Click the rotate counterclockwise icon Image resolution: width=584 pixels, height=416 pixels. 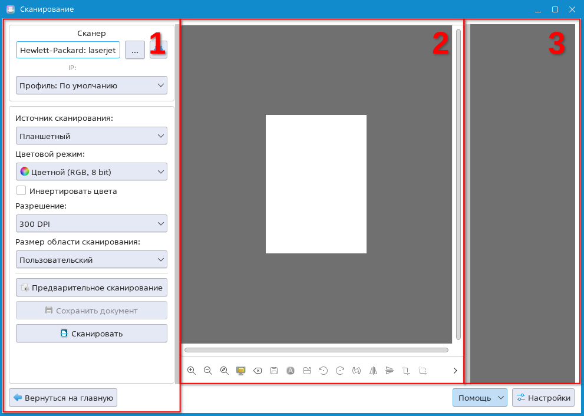[x=323, y=371]
